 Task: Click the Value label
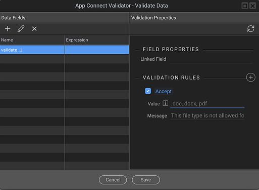pos(153,104)
